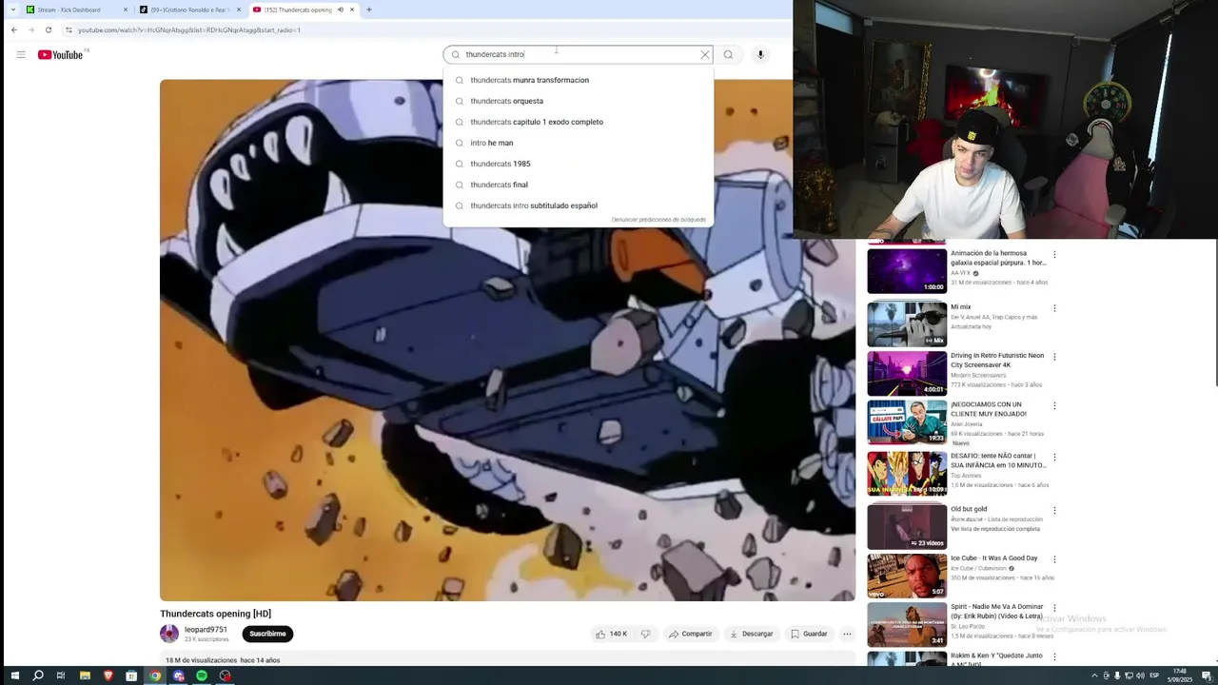Open a new browser tab

(x=369, y=10)
